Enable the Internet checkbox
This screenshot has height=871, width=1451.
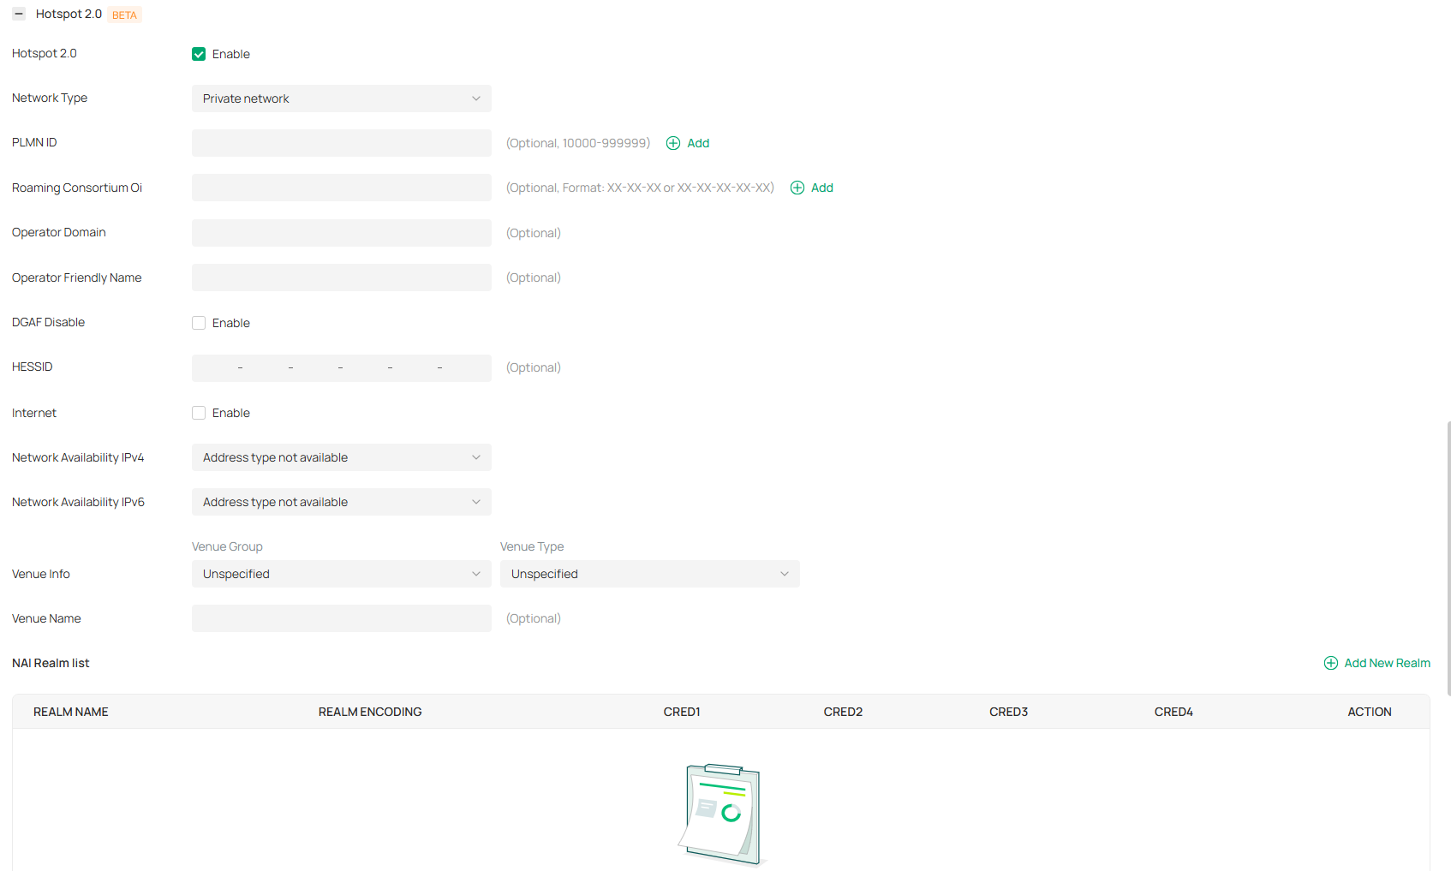[x=199, y=413]
